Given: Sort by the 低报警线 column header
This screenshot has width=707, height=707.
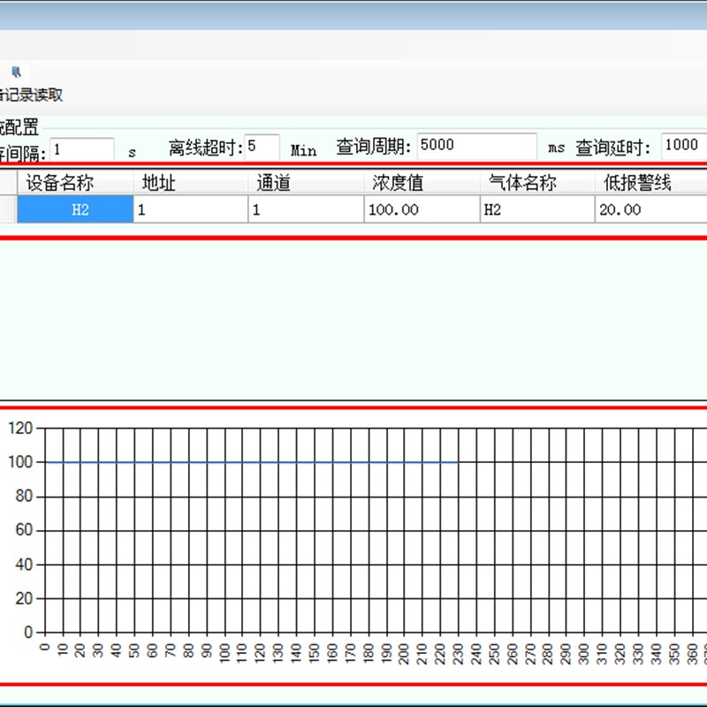Looking at the screenshot, I should [650, 183].
